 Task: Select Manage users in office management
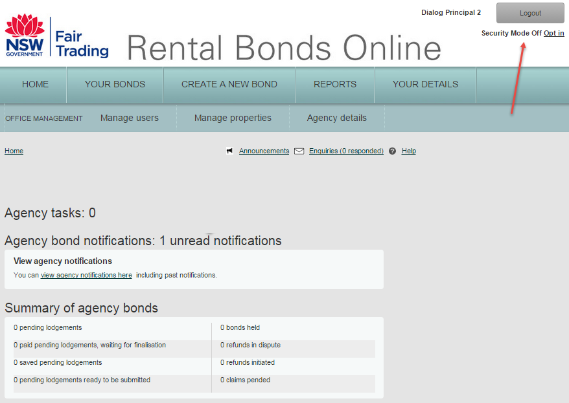[129, 118]
